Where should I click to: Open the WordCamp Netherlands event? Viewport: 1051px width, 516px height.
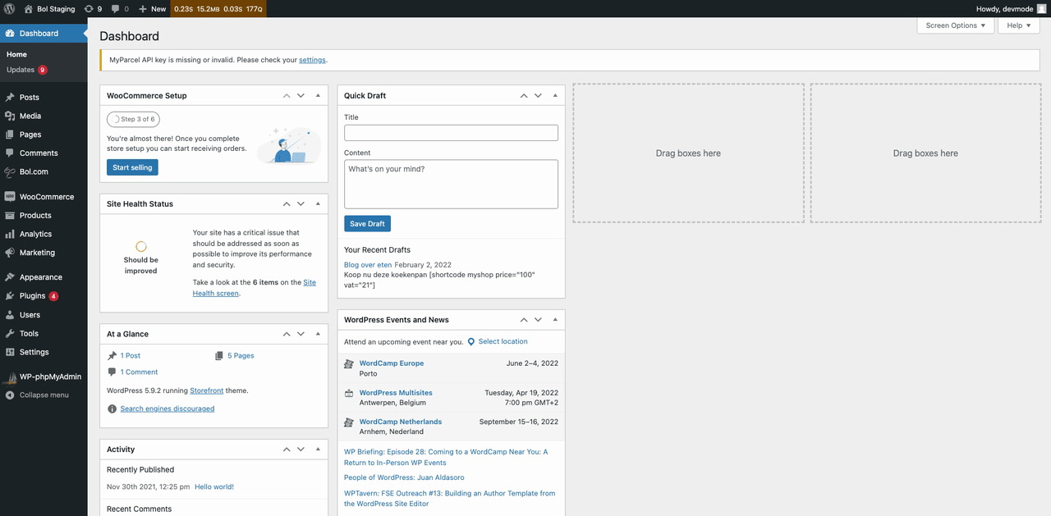(401, 422)
